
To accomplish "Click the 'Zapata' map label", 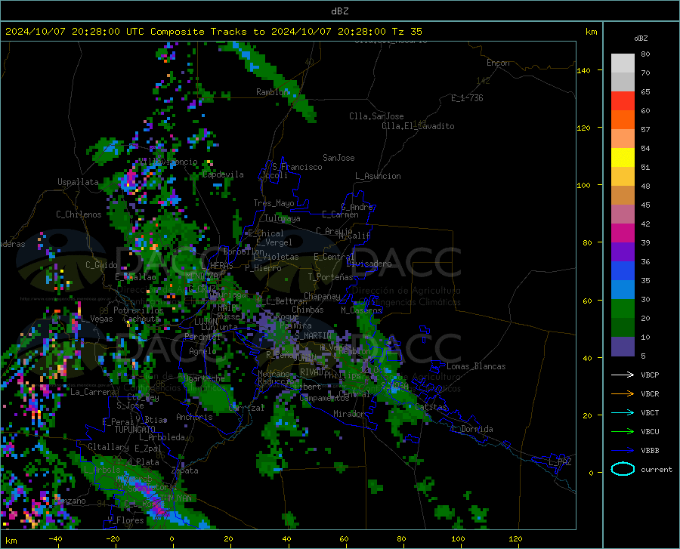I will (x=185, y=470).
